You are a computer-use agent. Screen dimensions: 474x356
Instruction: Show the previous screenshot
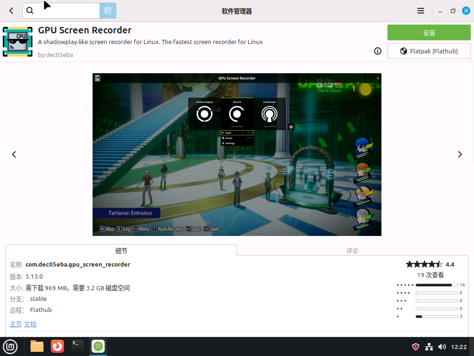(x=14, y=154)
